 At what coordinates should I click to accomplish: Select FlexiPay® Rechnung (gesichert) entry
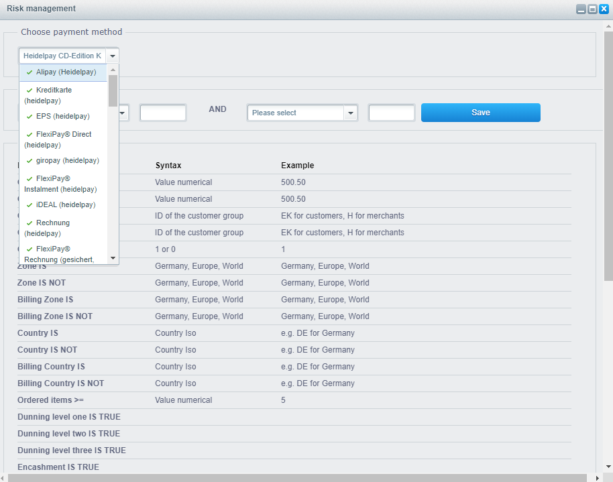[63, 253]
